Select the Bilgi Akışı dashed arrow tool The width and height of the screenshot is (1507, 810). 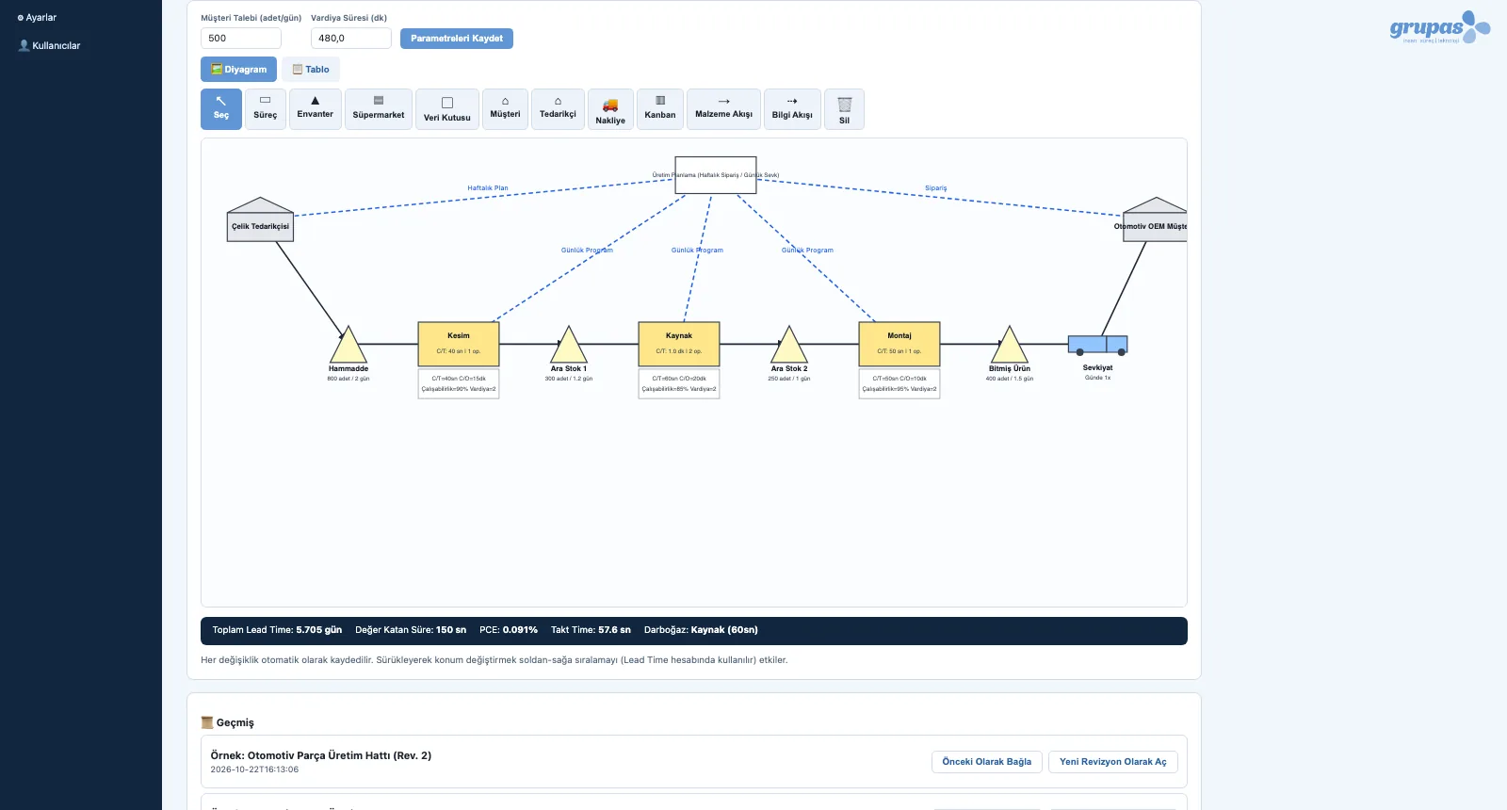tap(792, 109)
